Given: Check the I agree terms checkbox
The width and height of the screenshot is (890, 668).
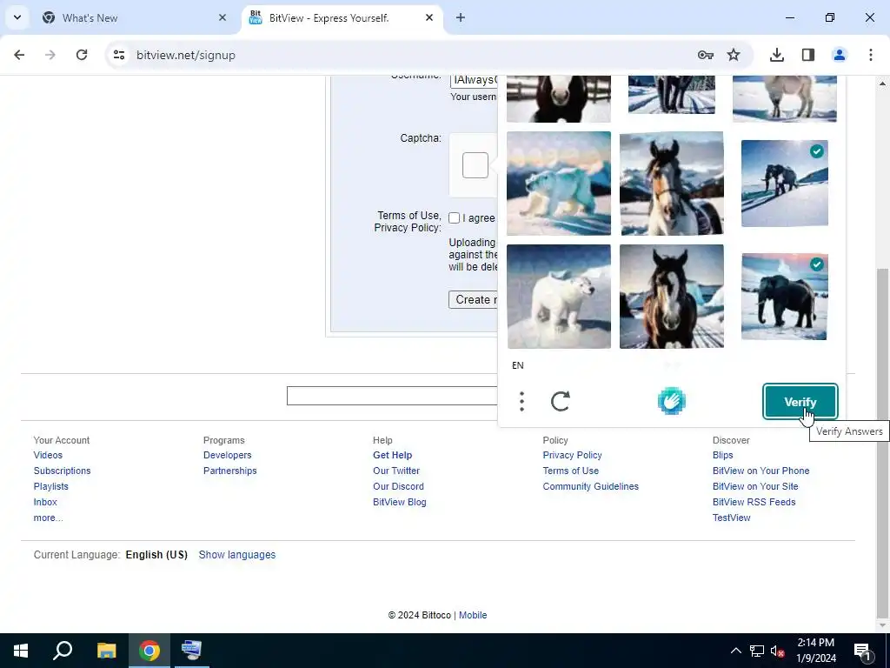Looking at the screenshot, I should 454,218.
